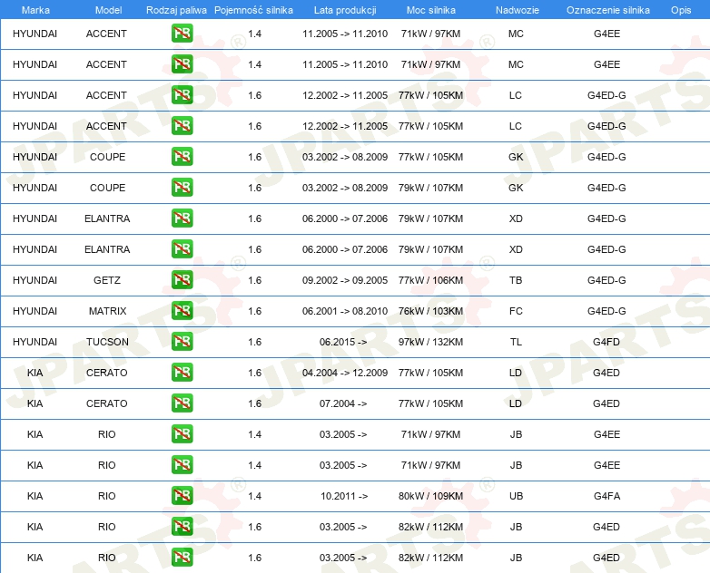Viewport: 710px width, 573px height.
Task: Click the Moc silnika column header
Action: pyautogui.click(x=431, y=10)
